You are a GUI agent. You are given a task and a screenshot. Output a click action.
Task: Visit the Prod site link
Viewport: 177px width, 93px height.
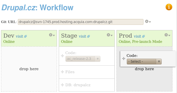[x=137, y=36]
